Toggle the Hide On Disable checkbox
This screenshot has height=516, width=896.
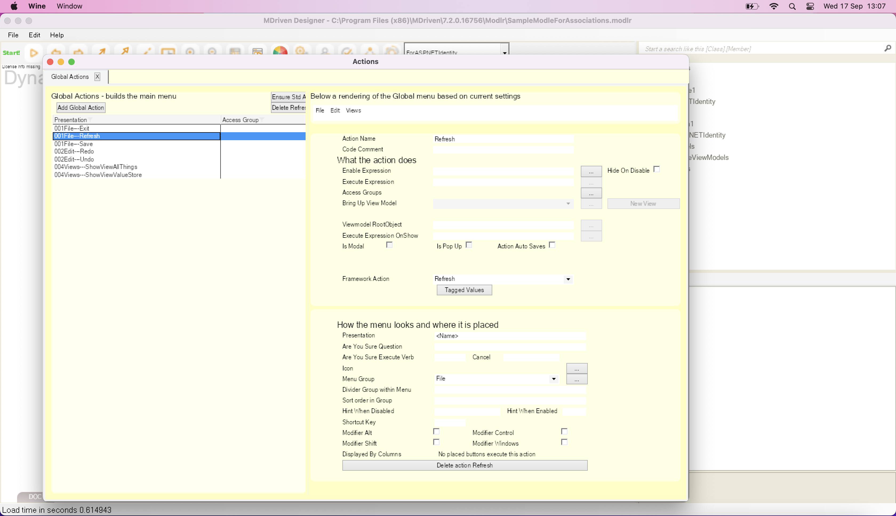(656, 170)
